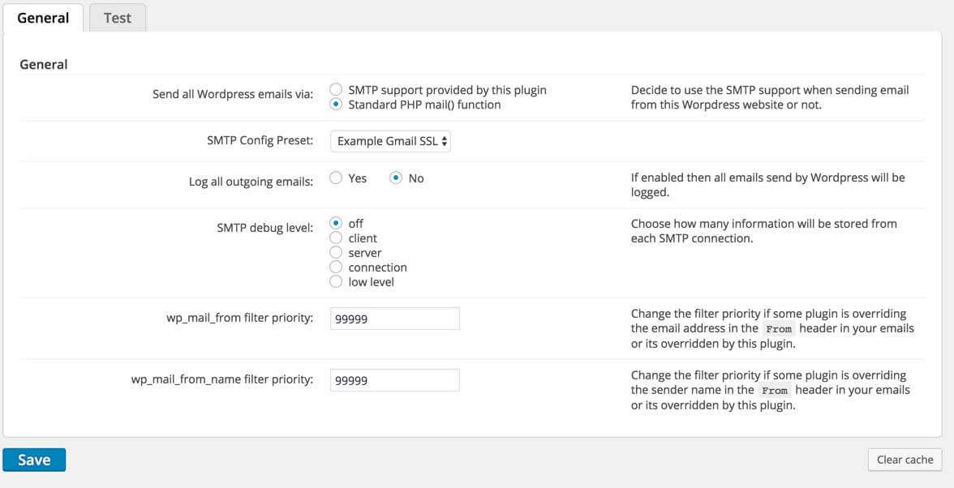Open the SMTP Config Preset dropdown

click(x=390, y=141)
